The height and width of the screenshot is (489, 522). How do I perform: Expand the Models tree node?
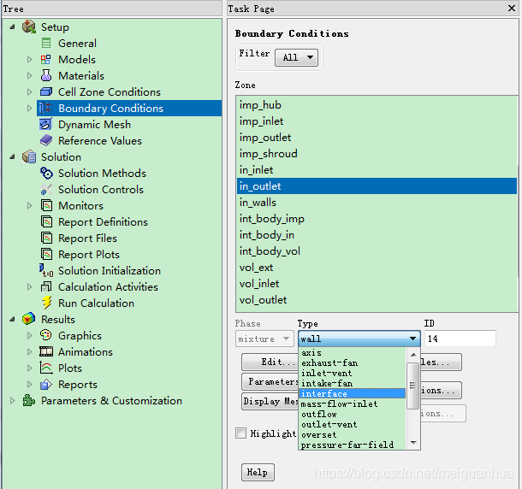(x=29, y=59)
